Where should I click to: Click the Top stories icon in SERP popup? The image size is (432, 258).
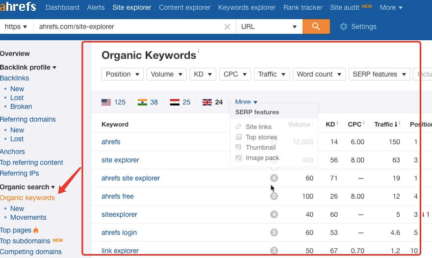238,137
